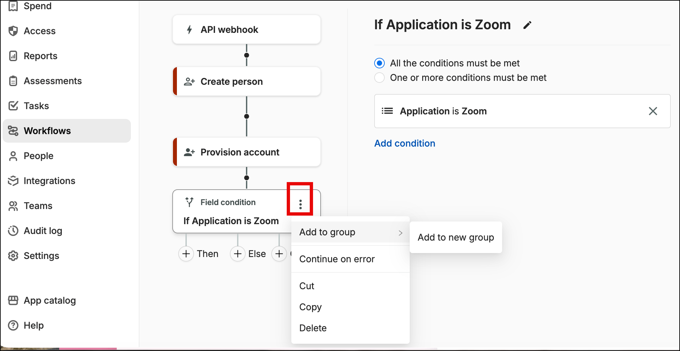The height and width of the screenshot is (351, 680).
Task: Select One or more conditions must be met
Action: (379, 78)
